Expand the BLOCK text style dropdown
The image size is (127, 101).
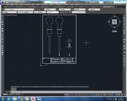coord(50,10)
